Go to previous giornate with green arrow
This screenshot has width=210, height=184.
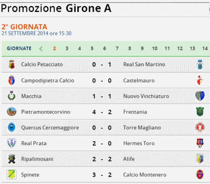coord(41,49)
